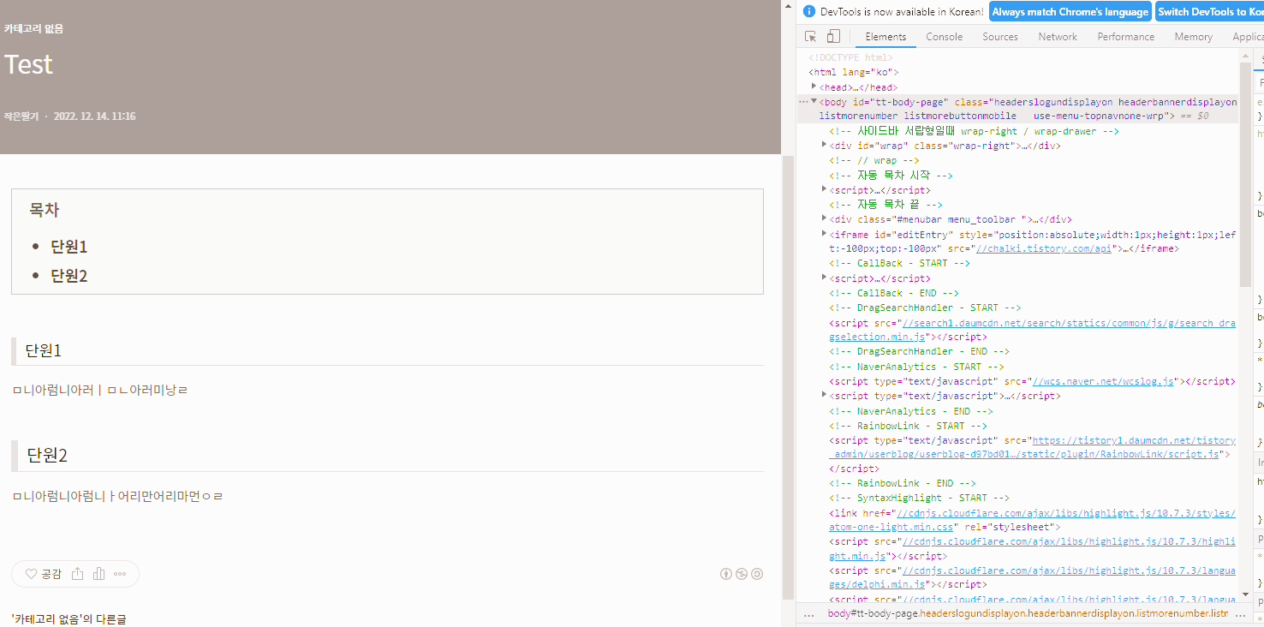Open the Sources tab
This screenshot has width=1264, height=627.
pyautogui.click(x=1000, y=37)
